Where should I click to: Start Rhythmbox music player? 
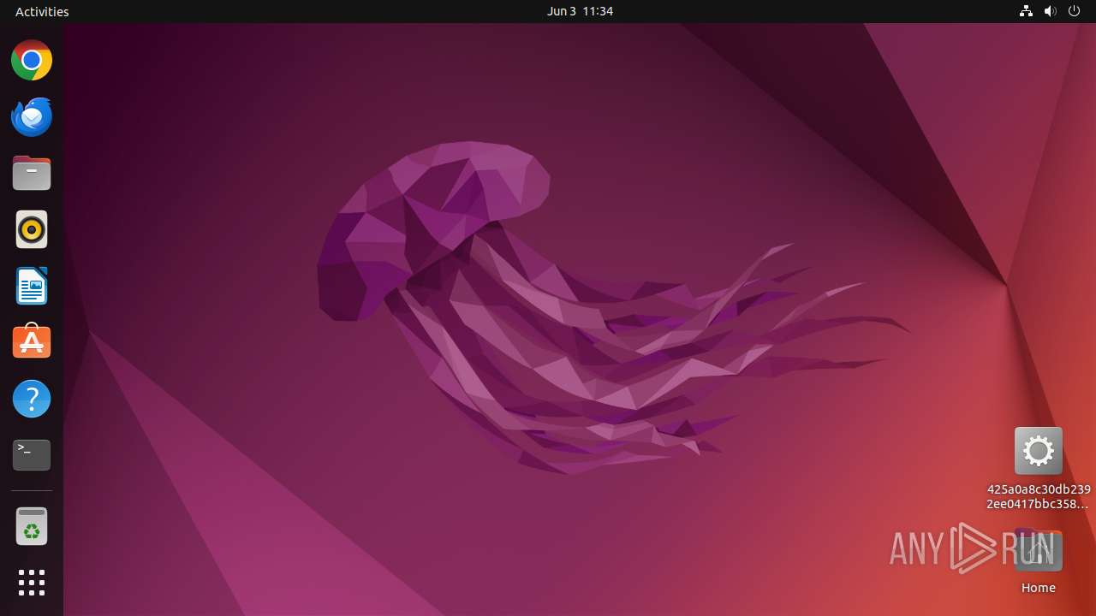(32, 229)
